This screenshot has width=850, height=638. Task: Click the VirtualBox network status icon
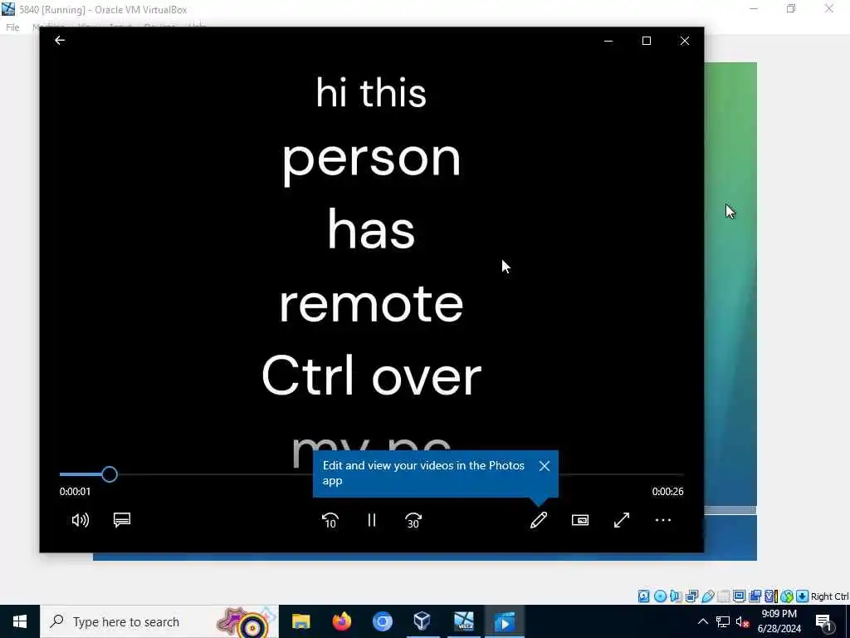click(691, 596)
